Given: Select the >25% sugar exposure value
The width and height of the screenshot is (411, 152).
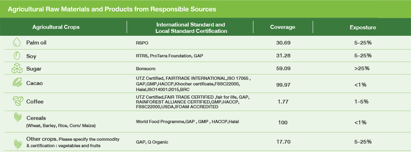Looking at the screenshot, I should click(362, 69).
